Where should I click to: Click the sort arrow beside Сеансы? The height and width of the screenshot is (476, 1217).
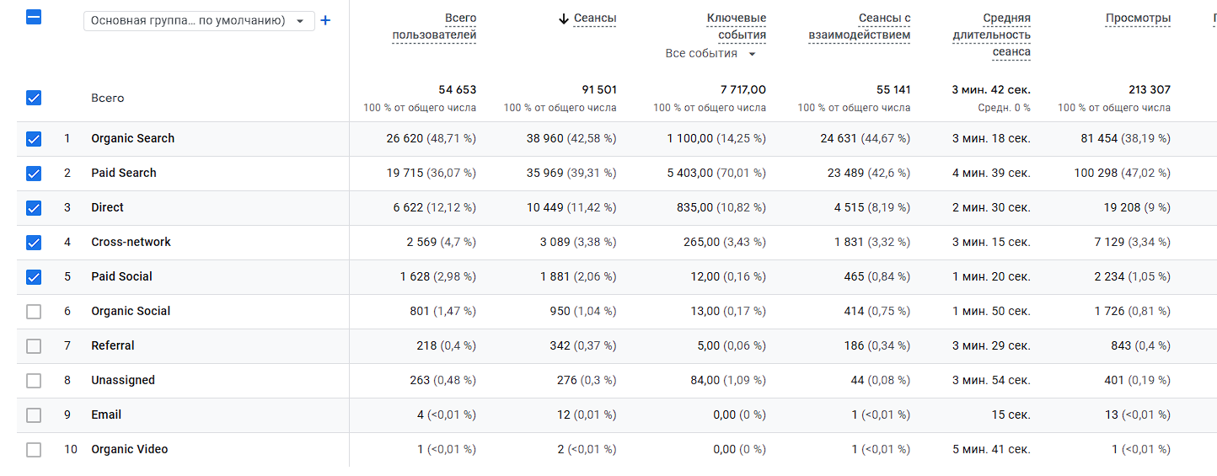[564, 19]
